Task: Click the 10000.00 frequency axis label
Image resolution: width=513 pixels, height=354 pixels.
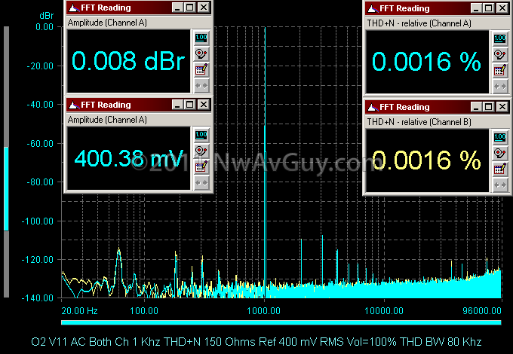Action: (384, 311)
